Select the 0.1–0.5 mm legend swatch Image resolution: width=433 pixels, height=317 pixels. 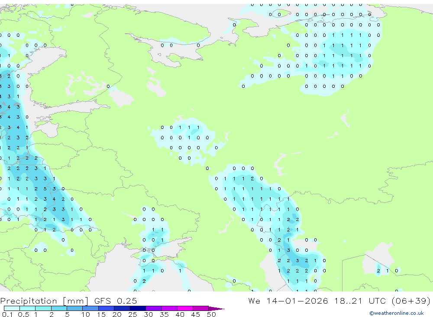click(12, 308)
